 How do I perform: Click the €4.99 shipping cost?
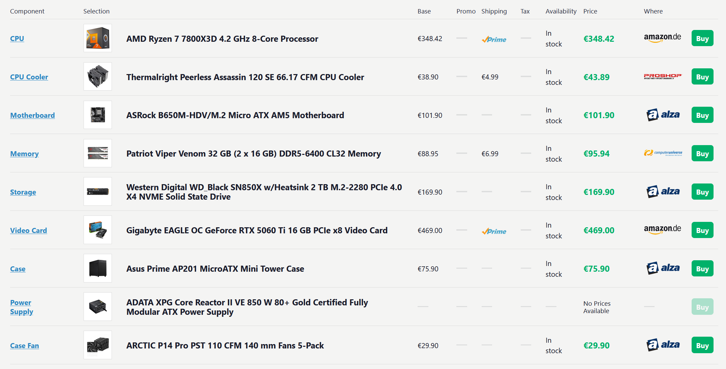[490, 77]
